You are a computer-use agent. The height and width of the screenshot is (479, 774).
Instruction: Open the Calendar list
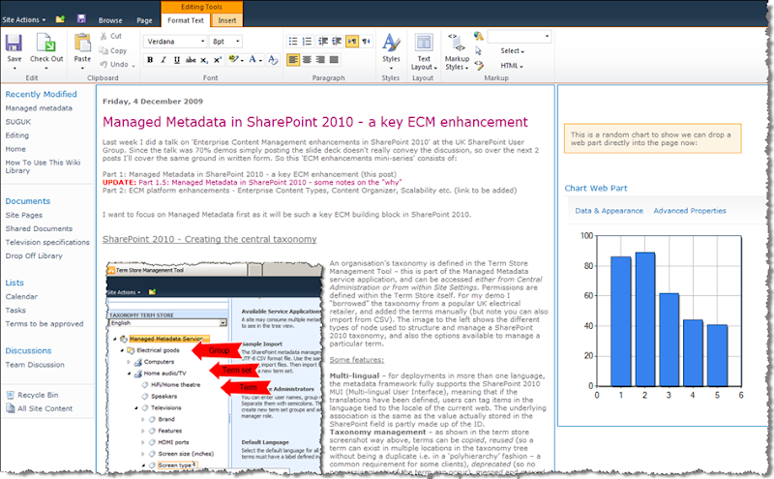pos(21,296)
